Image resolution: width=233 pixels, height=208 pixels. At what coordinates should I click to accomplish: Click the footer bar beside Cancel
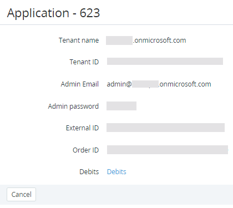coord(134,195)
